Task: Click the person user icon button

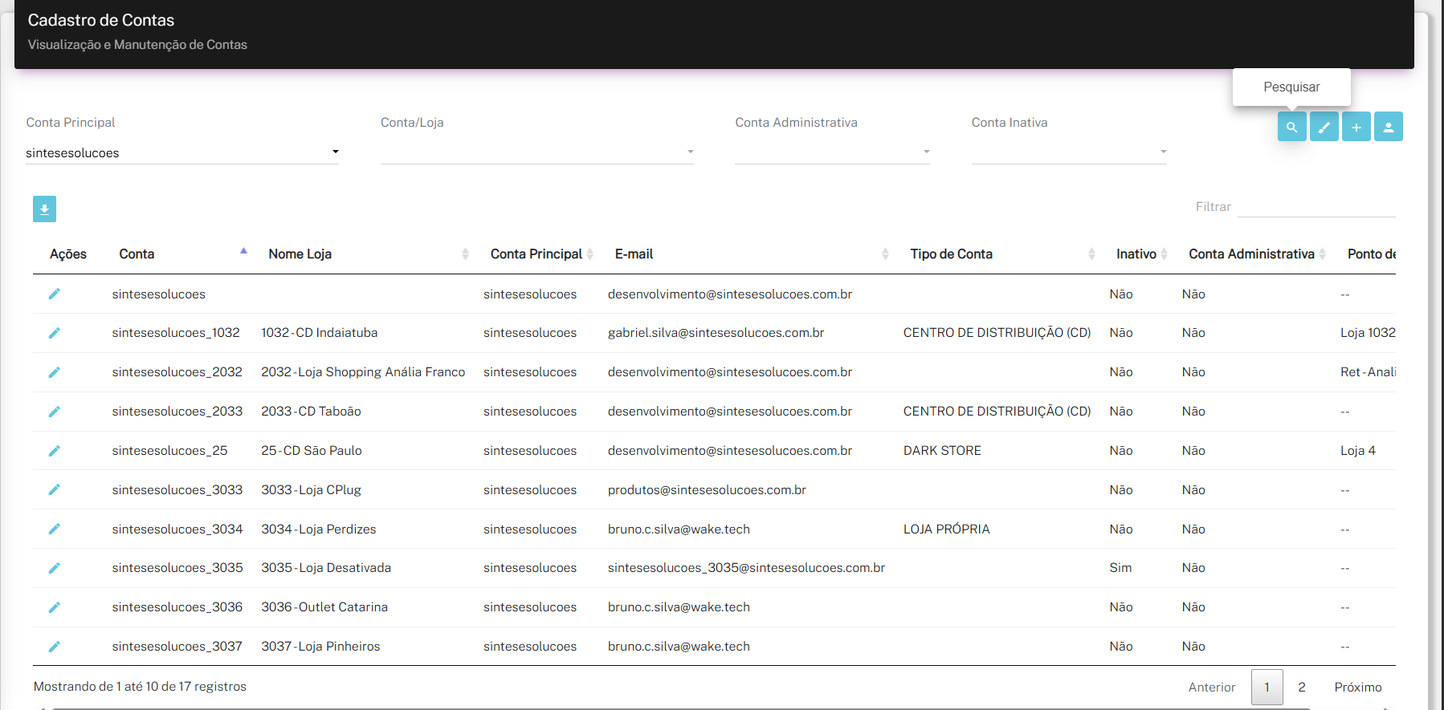Action: point(1388,127)
